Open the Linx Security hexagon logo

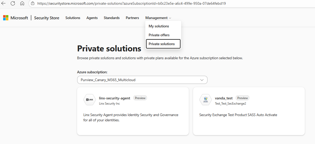90,100
